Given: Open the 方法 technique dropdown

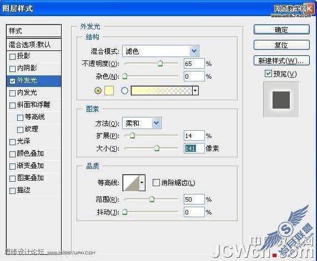Looking at the screenshot, I should tap(142, 123).
